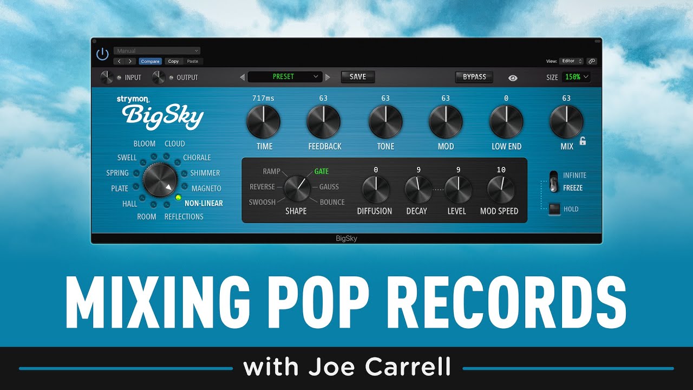Open the SIZE 150% dropdown
This screenshot has height=390, width=693.
576,77
